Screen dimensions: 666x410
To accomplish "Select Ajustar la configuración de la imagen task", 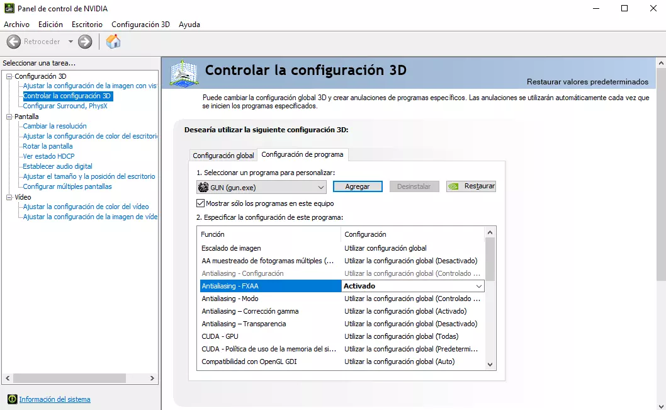I will coord(89,86).
